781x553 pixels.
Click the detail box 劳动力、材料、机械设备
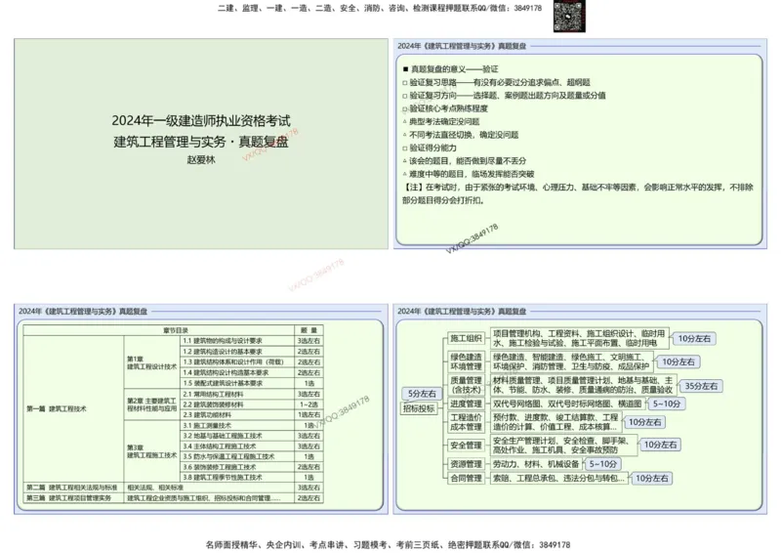point(536,464)
